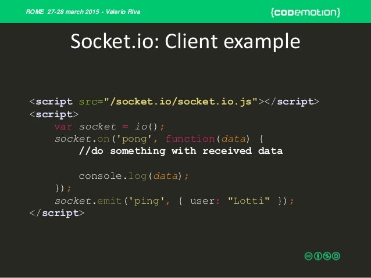This screenshot has height=278, width=371.
Task: Click the 'var socket = io();' line
Action: pos(109,127)
